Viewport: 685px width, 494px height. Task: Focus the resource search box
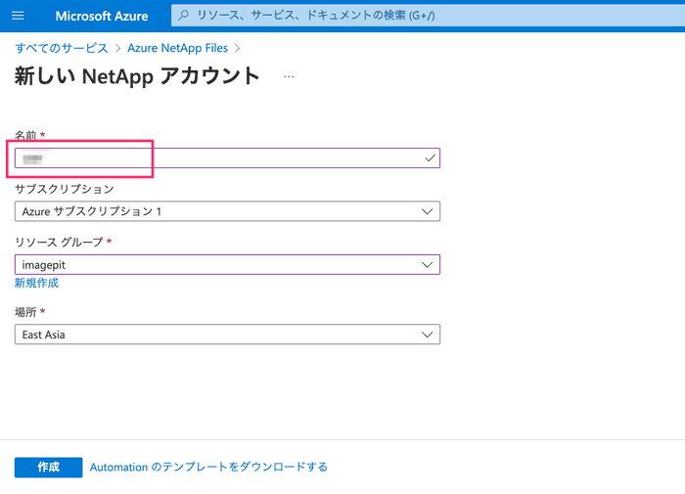(429, 16)
